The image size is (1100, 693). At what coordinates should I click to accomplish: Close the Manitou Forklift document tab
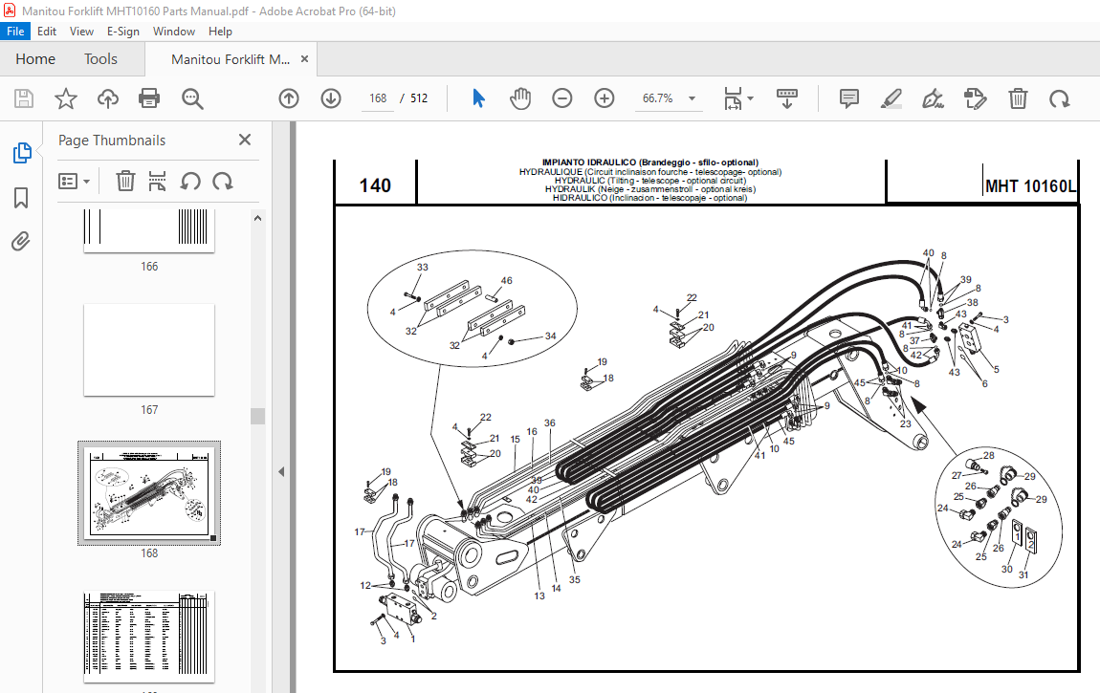coord(304,59)
